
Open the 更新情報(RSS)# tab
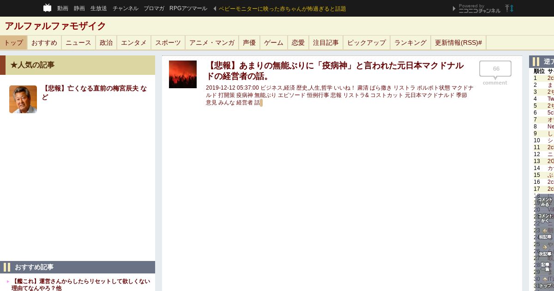click(458, 42)
